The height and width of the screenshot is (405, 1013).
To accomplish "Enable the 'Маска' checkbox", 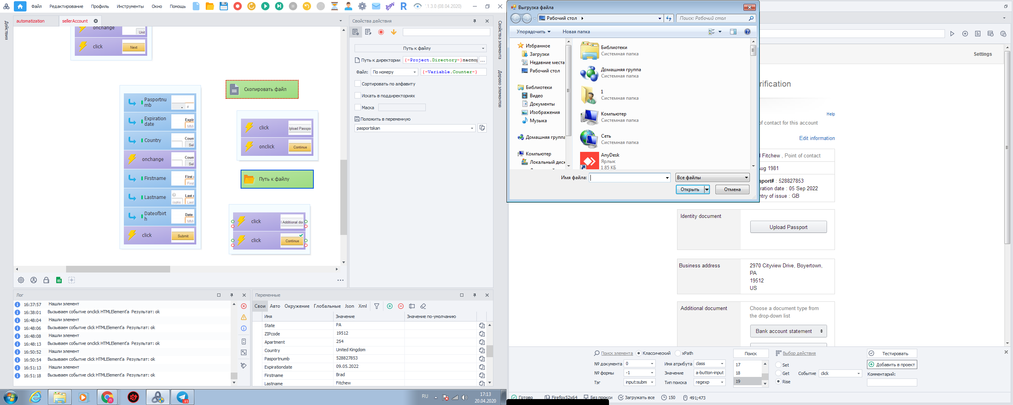I will pos(358,108).
